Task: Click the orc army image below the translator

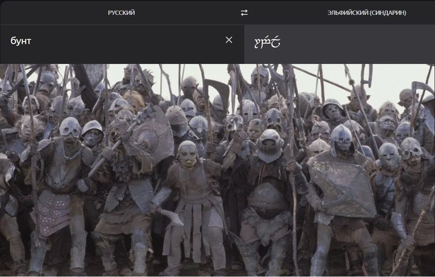Action: (217, 170)
